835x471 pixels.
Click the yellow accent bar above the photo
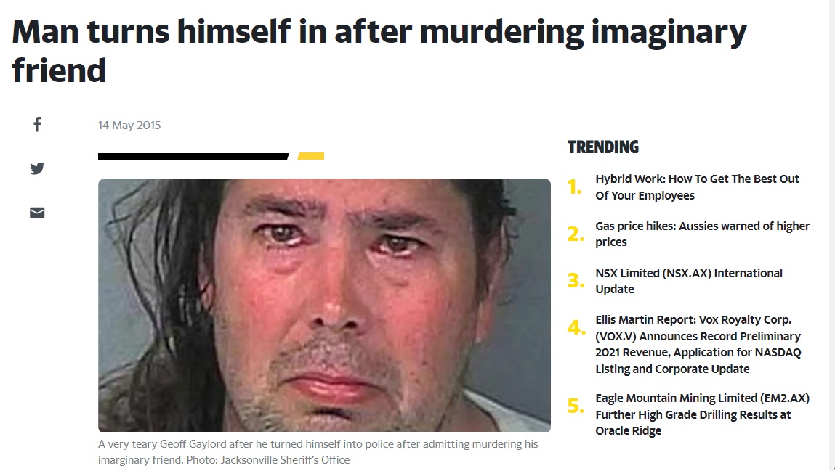[311, 156]
